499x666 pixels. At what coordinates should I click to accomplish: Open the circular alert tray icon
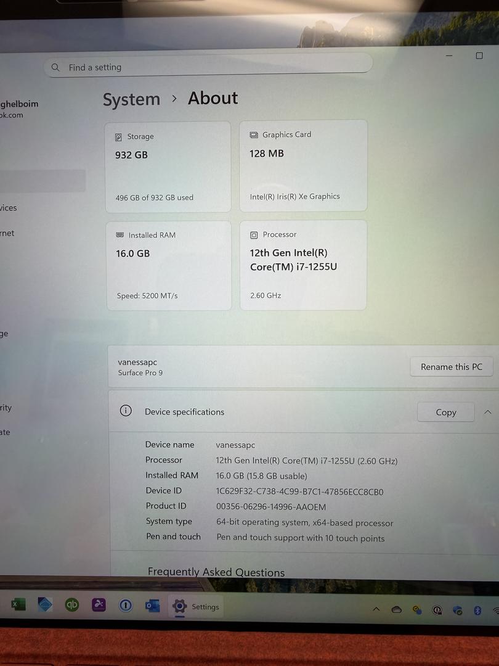pyautogui.click(x=437, y=610)
